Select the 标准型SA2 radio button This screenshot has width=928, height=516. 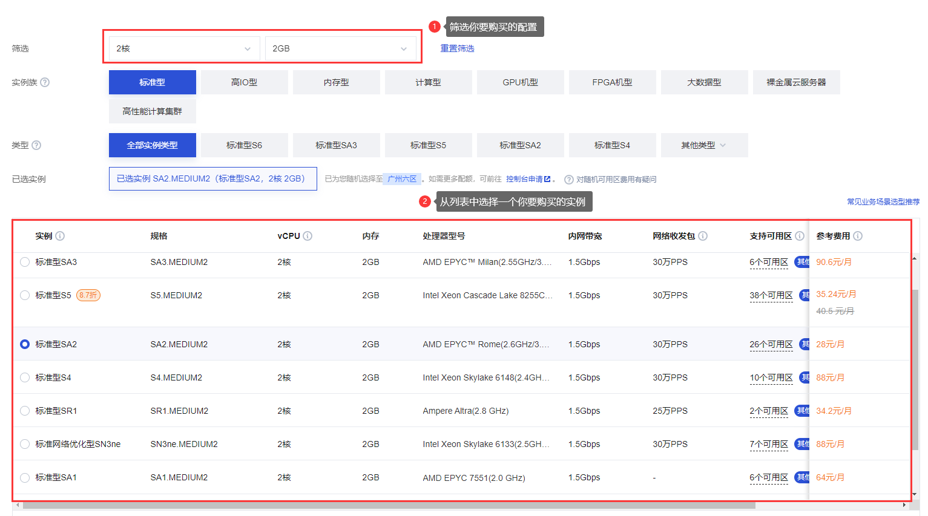click(25, 344)
